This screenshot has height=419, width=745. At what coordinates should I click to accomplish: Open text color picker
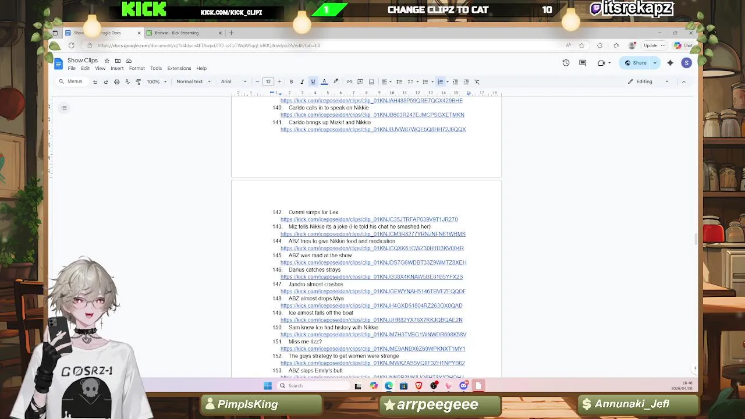pos(324,81)
